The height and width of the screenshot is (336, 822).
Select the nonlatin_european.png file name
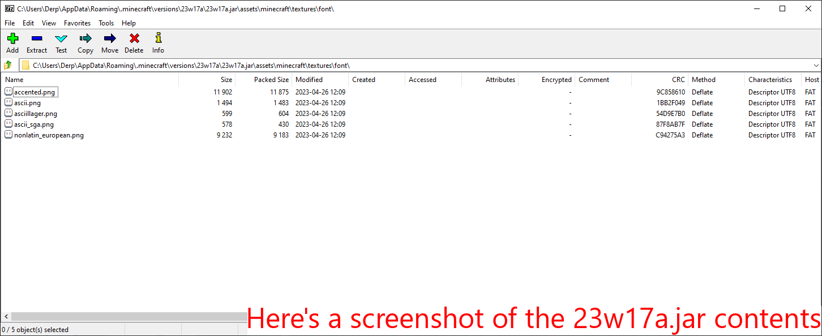[x=49, y=135]
